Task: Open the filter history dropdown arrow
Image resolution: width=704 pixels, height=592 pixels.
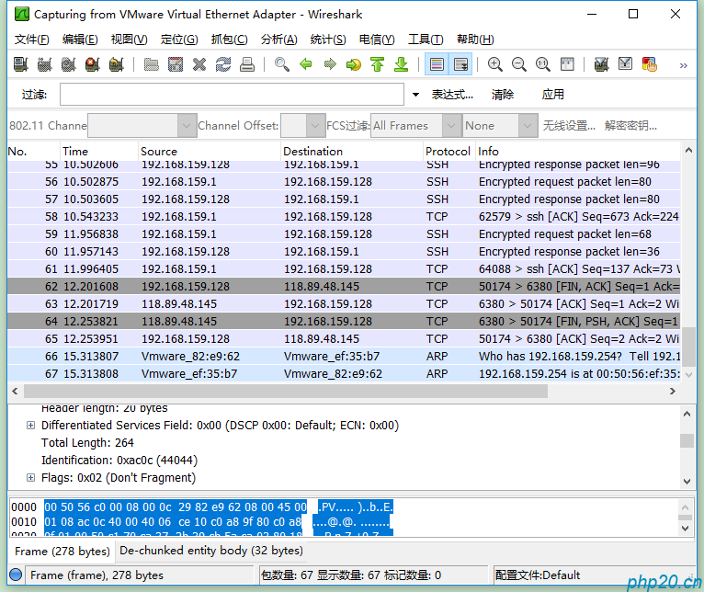Action: click(415, 95)
